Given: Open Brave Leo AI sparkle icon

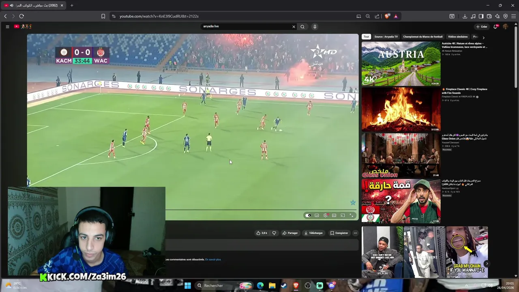Looking at the screenshot, I should (498, 16).
